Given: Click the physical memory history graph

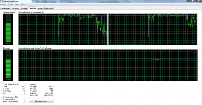Looking at the screenshot, I should 108,65.
